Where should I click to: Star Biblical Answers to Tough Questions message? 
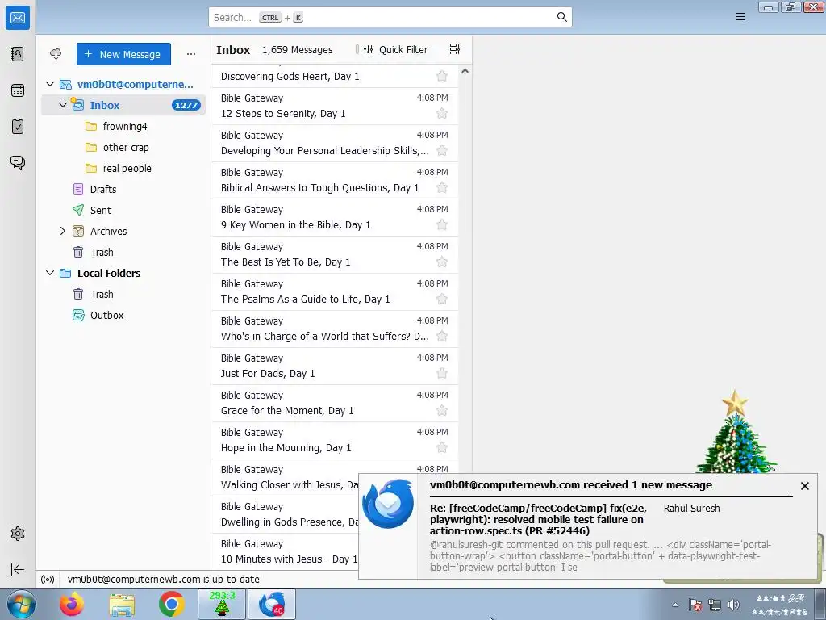442,187
